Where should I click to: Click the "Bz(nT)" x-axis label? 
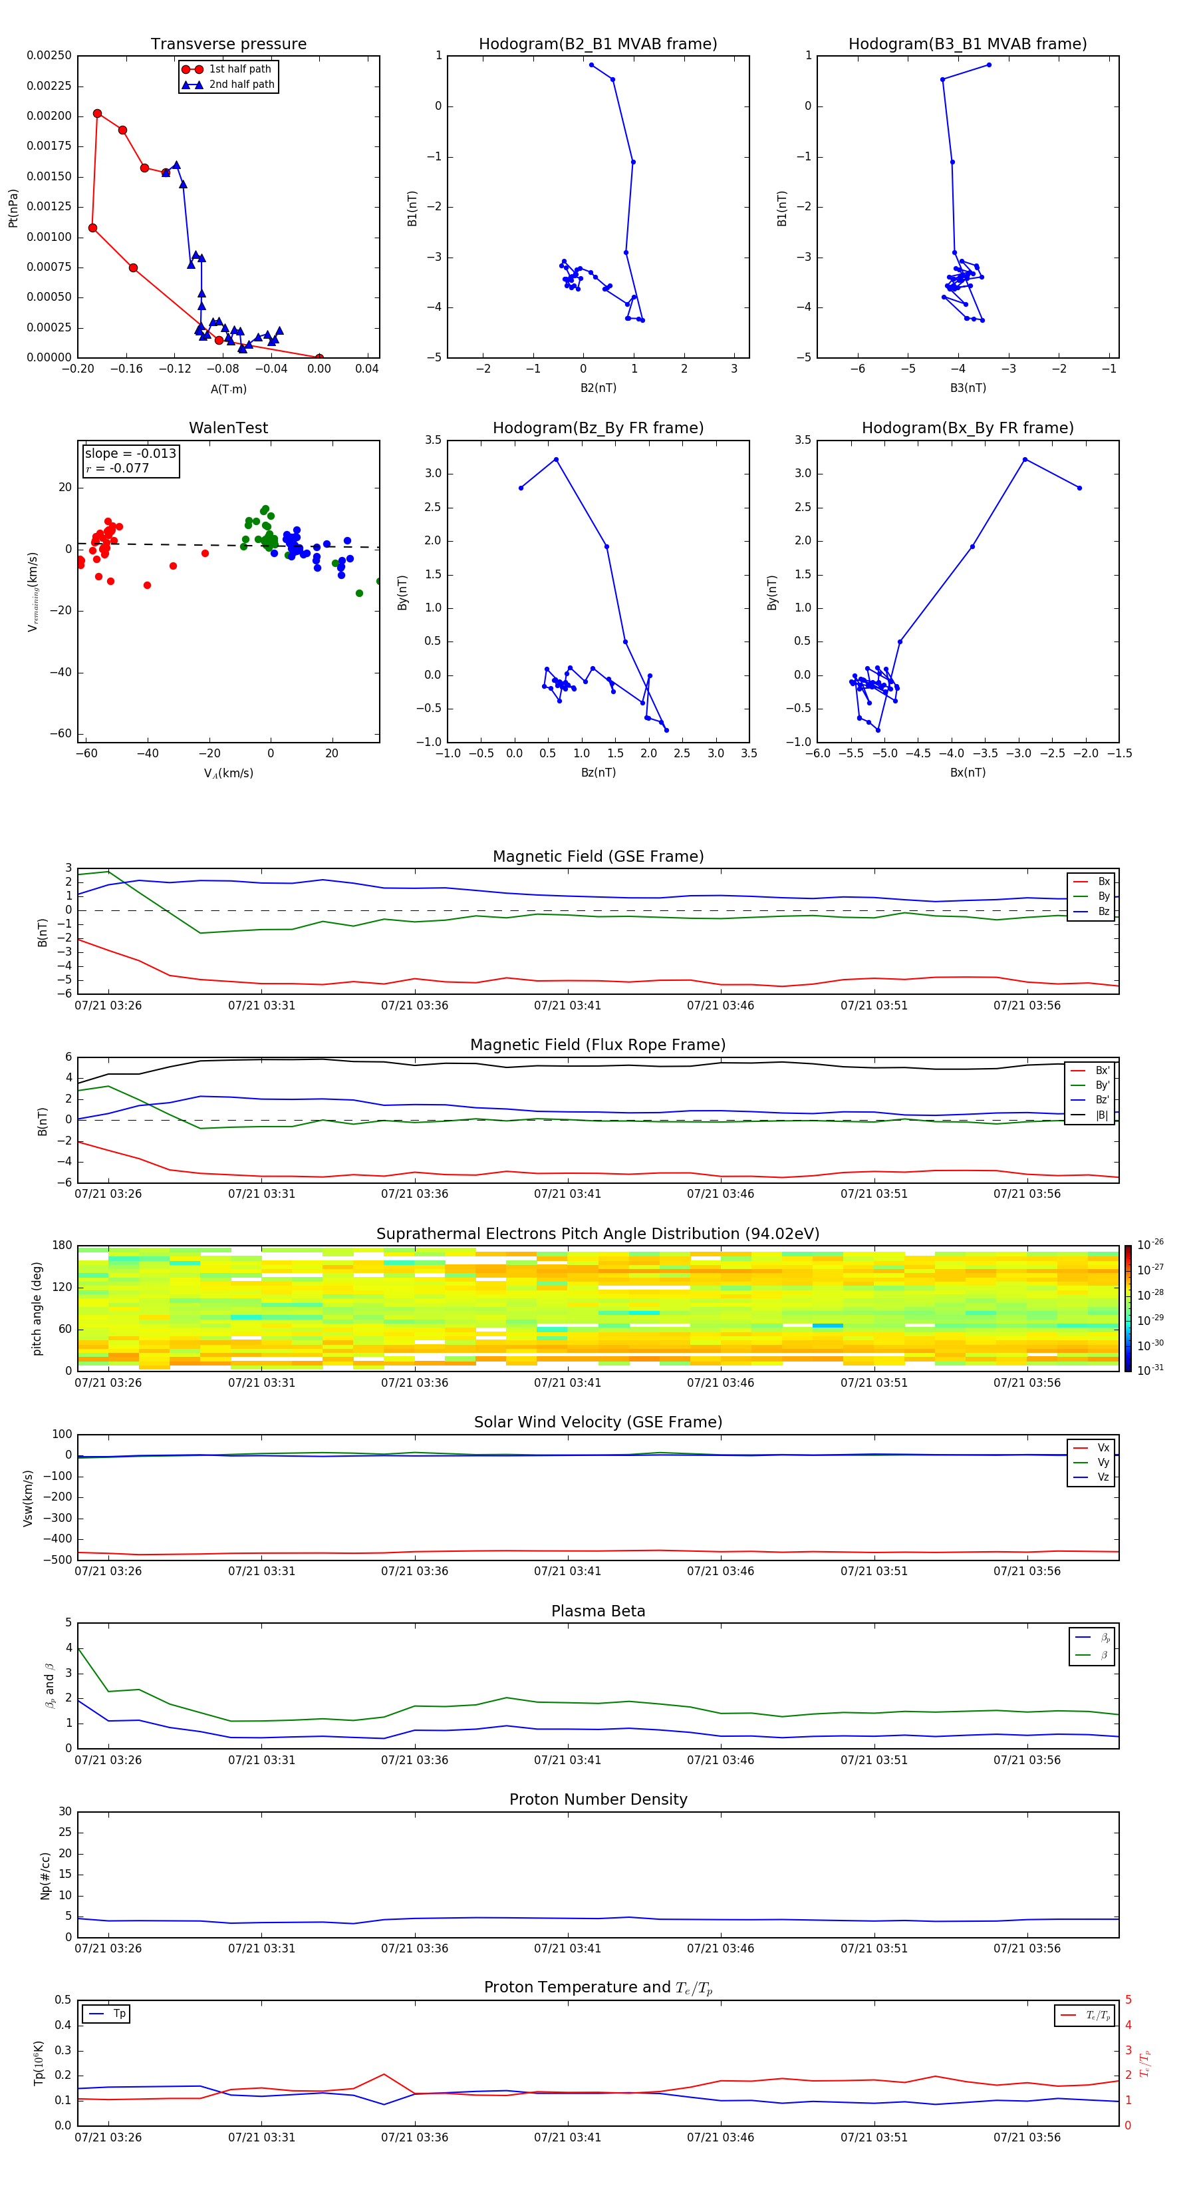coord(598,773)
